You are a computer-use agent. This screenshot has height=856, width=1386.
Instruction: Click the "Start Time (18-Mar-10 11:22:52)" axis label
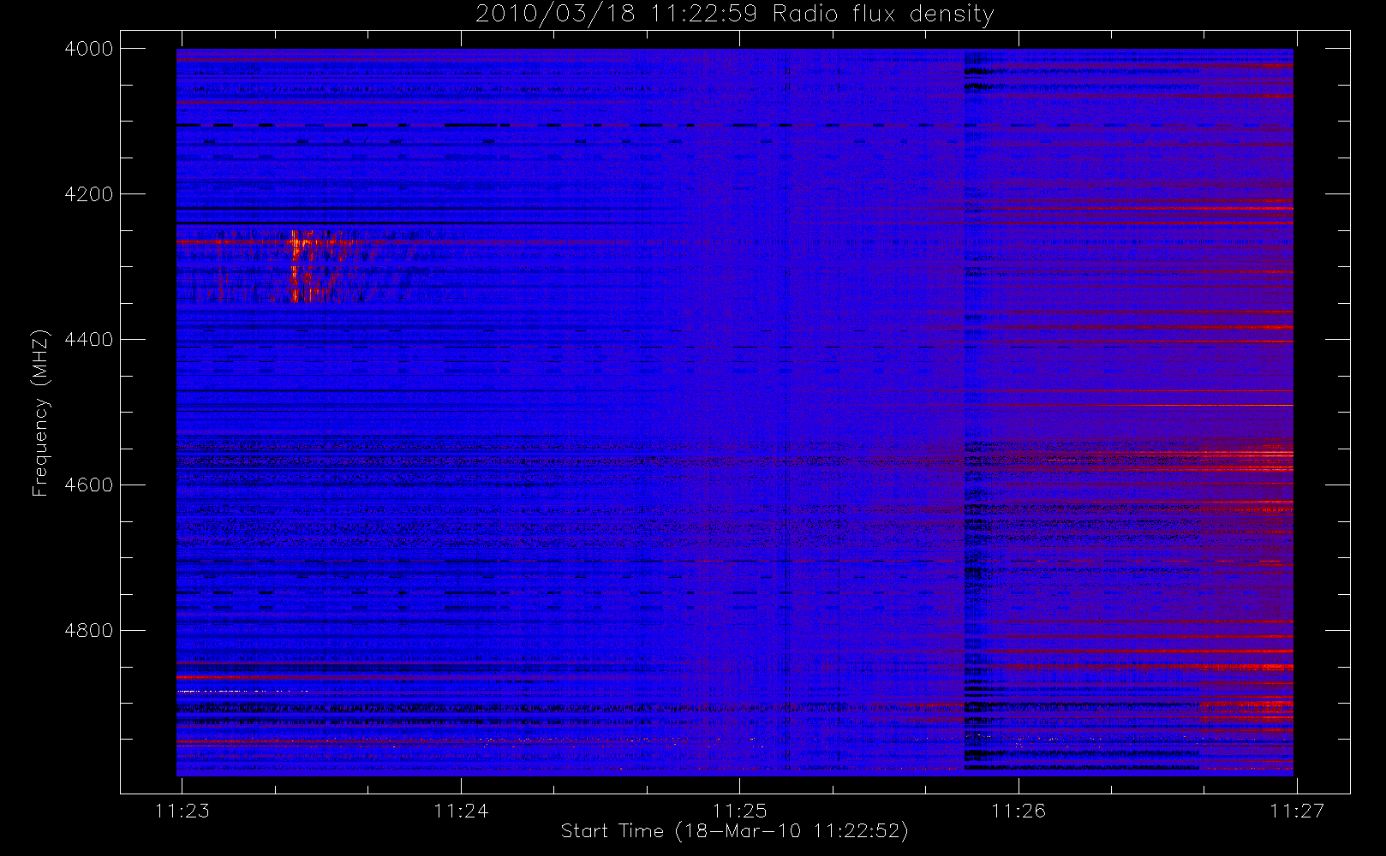tap(734, 831)
